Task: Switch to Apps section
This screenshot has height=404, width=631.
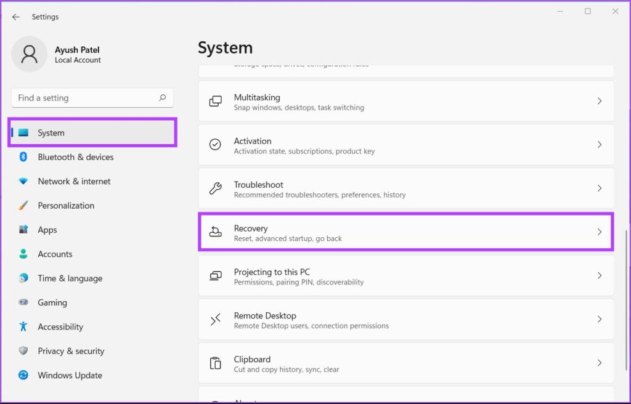Action: [x=92, y=230]
